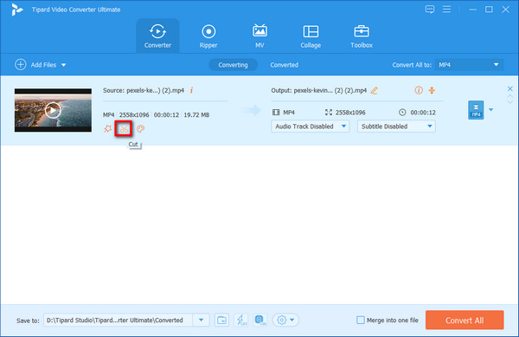Play the video thumbnail preview
Image resolution: width=519 pixels, height=337 pixels.
coord(53,110)
